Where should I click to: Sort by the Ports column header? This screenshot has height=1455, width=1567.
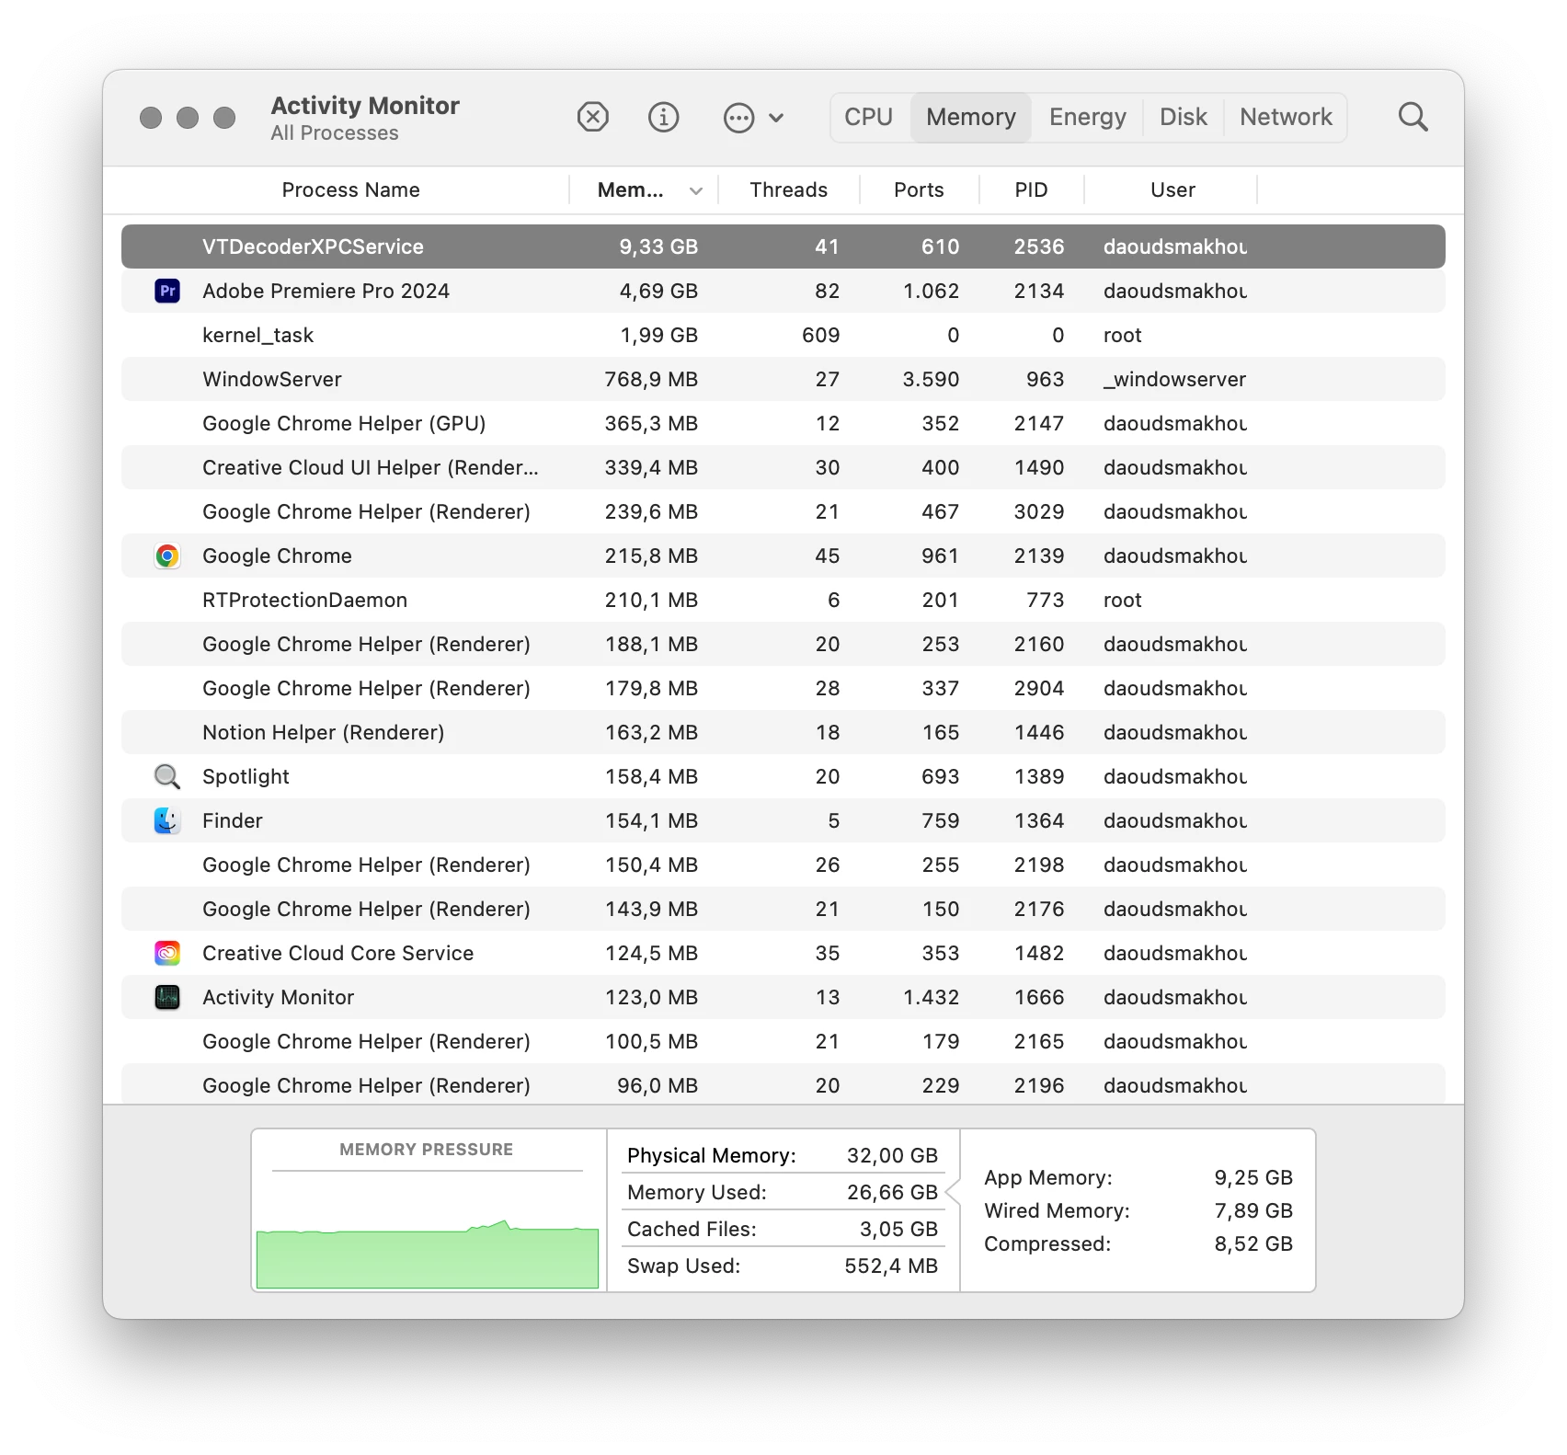click(919, 190)
